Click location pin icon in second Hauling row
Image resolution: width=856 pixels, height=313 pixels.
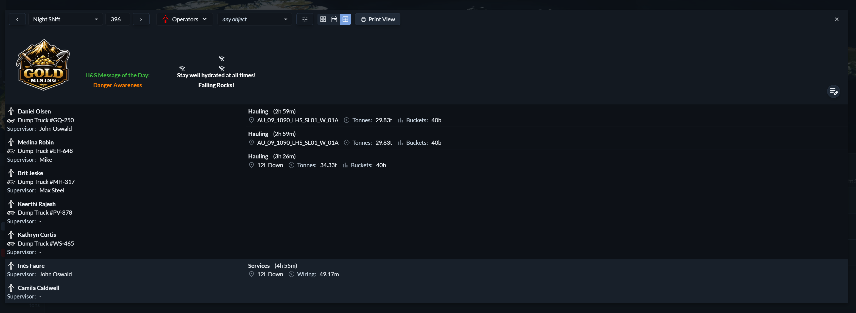(251, 143)
